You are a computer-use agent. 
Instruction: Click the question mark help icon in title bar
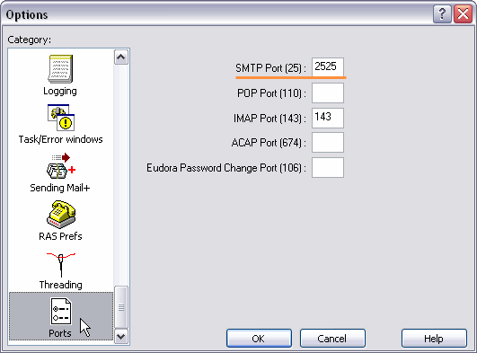442,14
